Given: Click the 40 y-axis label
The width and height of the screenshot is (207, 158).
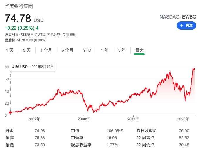Looking at the screenshot, I should (7, 91).
